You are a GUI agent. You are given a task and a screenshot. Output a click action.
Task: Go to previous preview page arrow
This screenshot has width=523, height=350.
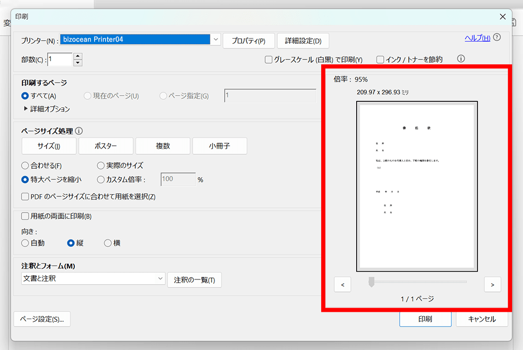pyautogui.click(x=343, y=284)
